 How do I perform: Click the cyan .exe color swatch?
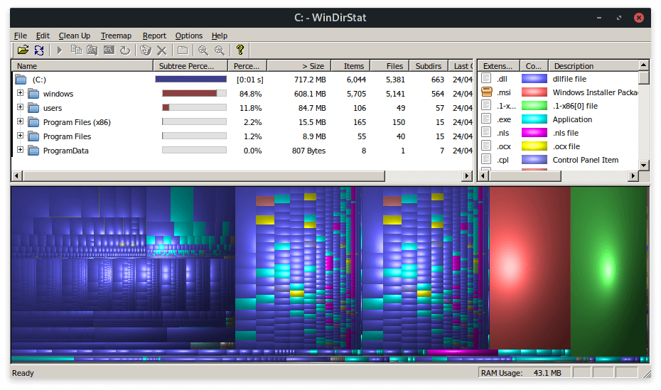(534, 119)
